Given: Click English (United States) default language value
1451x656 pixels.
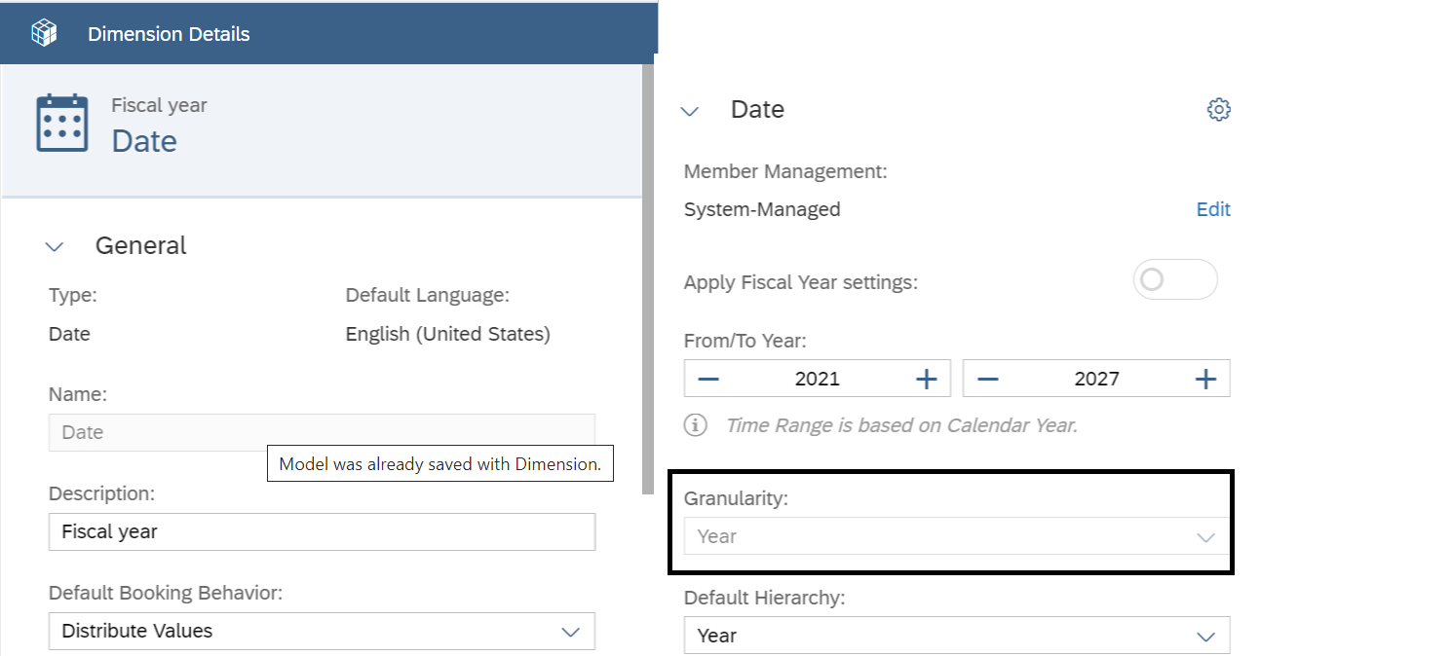Looking at the screenshot, I should 448,334.
